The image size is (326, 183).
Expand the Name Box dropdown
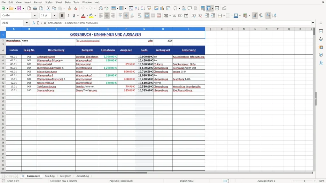(27, 23)
